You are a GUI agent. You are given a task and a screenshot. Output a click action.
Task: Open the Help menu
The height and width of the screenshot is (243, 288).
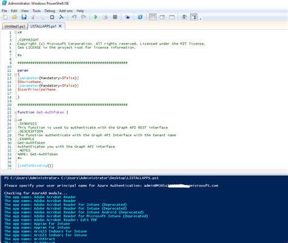(x=80, y=11)
